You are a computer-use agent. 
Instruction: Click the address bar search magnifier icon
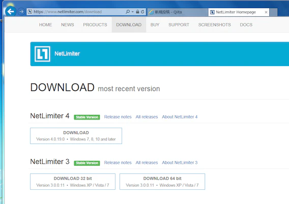click(x=128, y=12)
